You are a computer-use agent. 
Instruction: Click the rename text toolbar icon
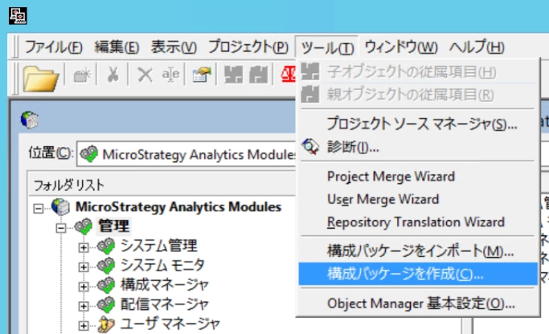point(170,75)
